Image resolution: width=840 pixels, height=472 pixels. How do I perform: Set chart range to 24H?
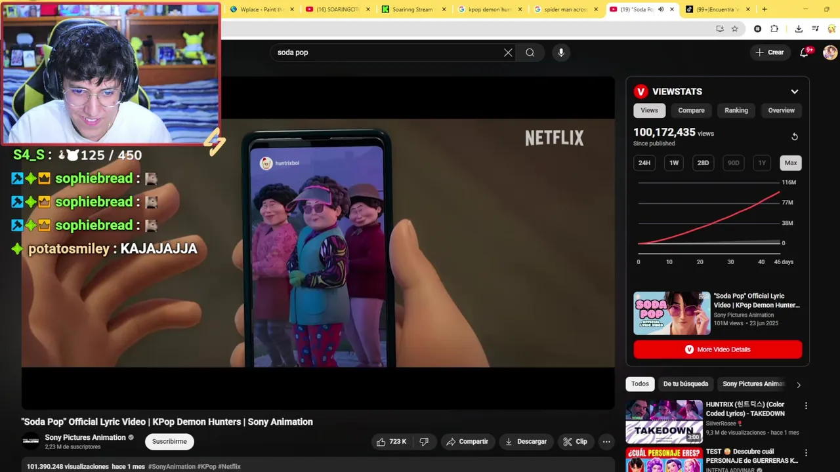coord(644,163)
